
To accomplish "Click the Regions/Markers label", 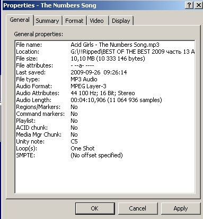I will [x=38, y=107].
